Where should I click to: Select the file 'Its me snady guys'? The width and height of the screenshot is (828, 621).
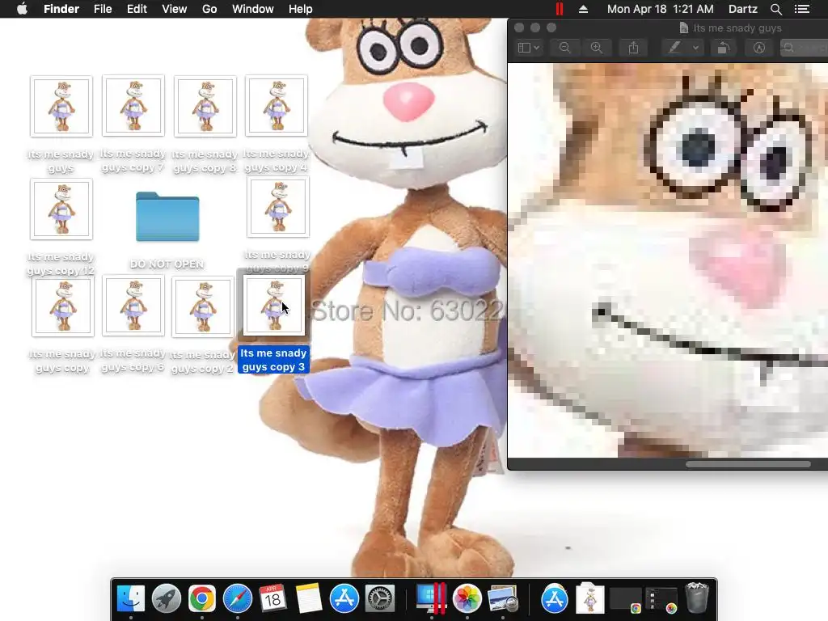pos(61,106)
